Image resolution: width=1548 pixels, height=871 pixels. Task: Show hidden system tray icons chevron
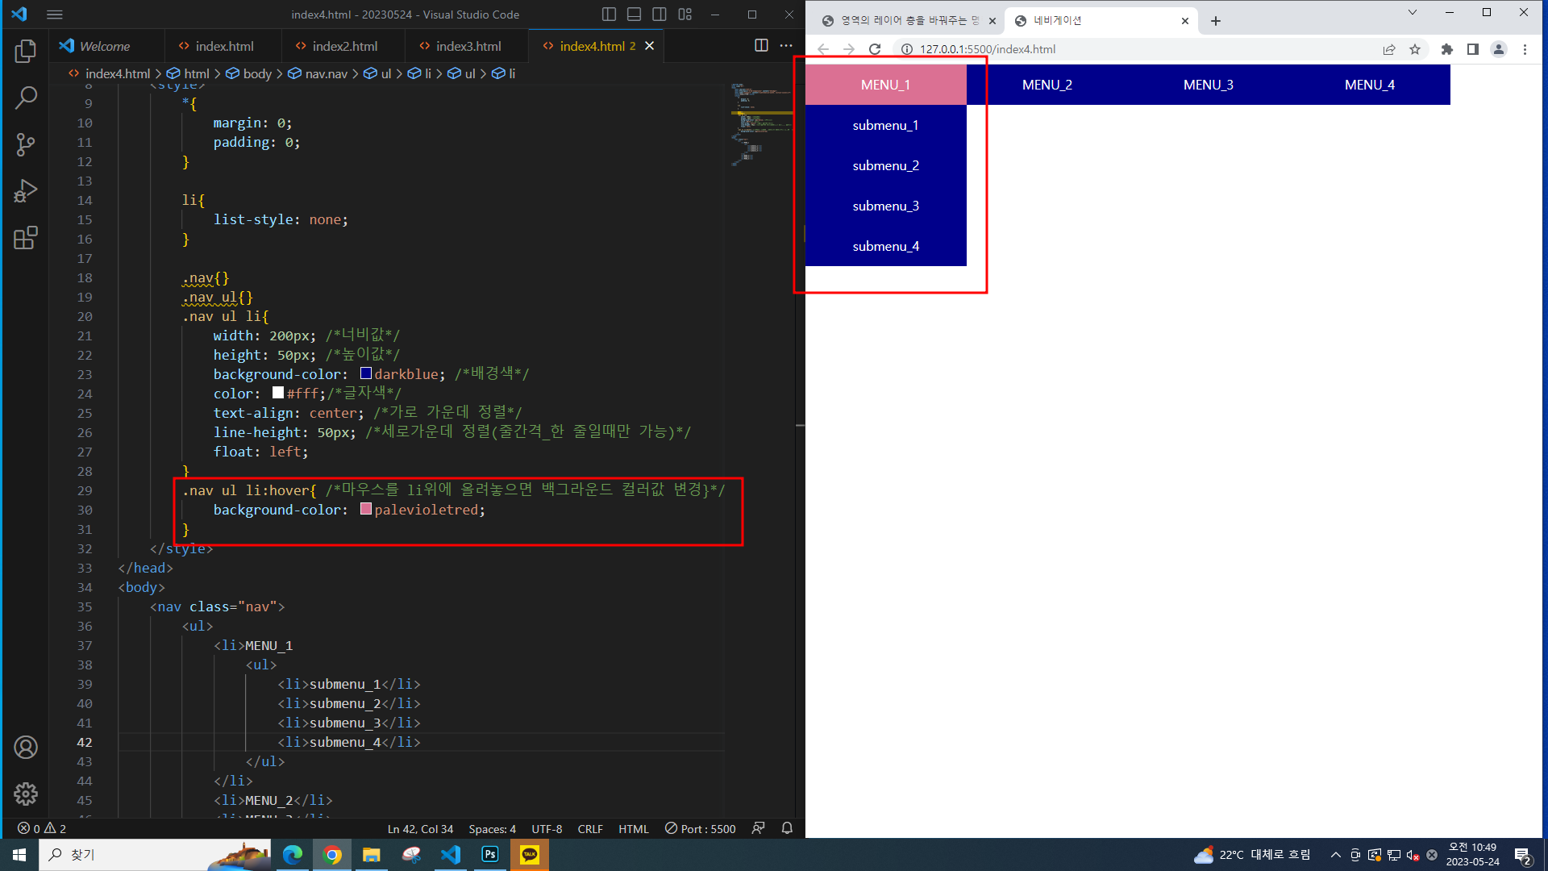click(1335, 855)
